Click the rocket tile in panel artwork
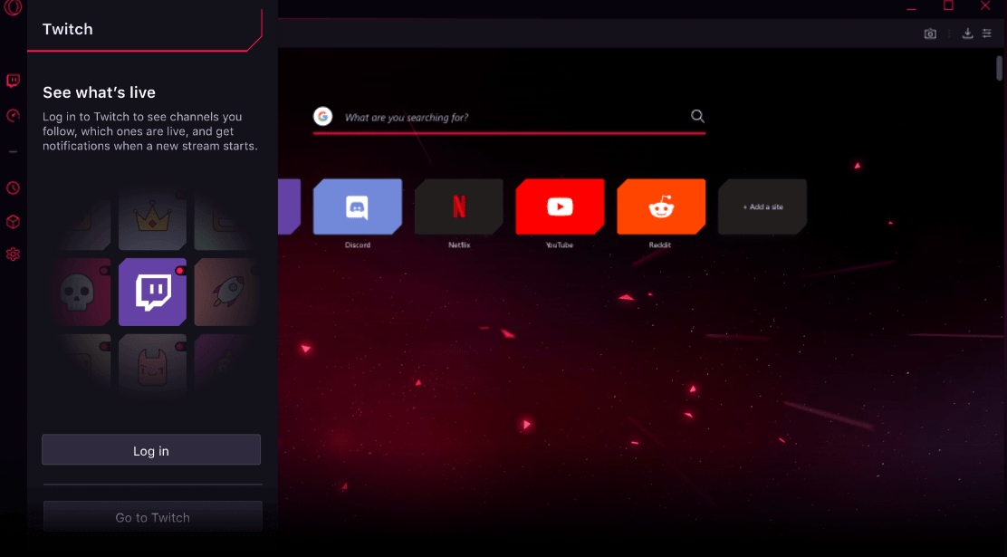The height and width of the screenshot is (557, 1007). [x=227, y=293]
